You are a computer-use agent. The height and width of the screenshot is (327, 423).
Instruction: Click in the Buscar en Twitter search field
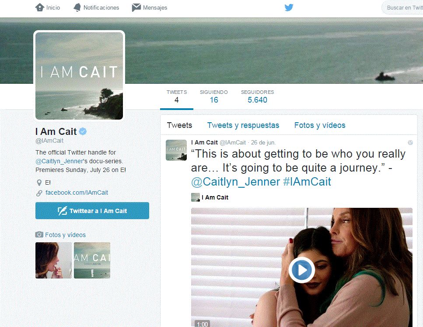coord(402,8)
